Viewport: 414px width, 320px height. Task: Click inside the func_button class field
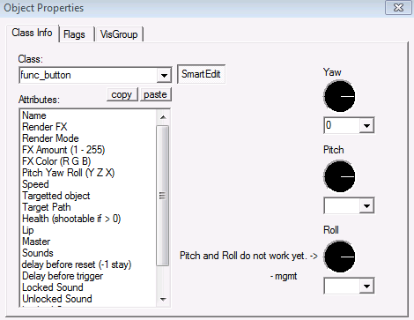[x=88, y=76]
